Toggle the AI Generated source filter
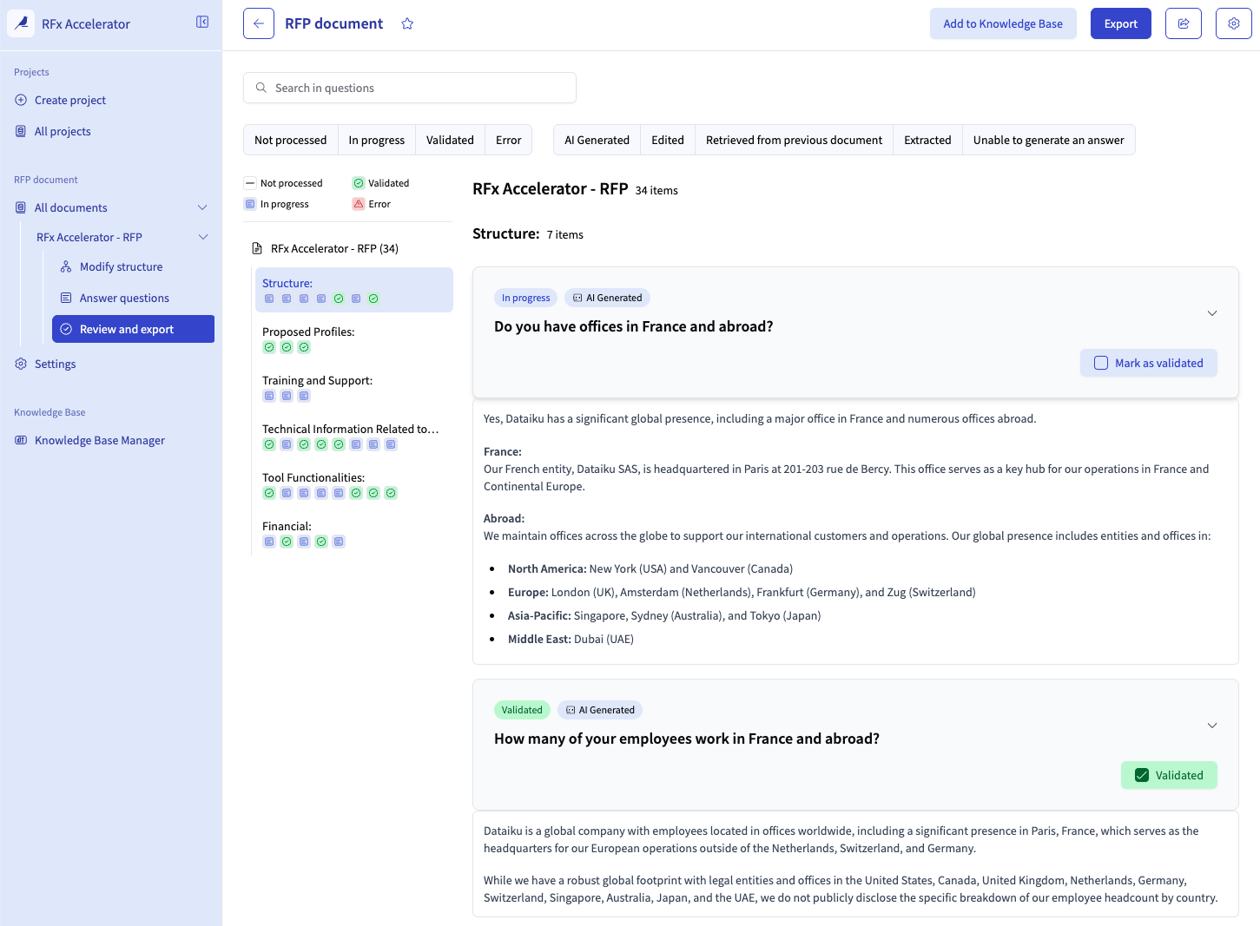The height and width of the screenshot is (926, 1260). pos(597,140)
